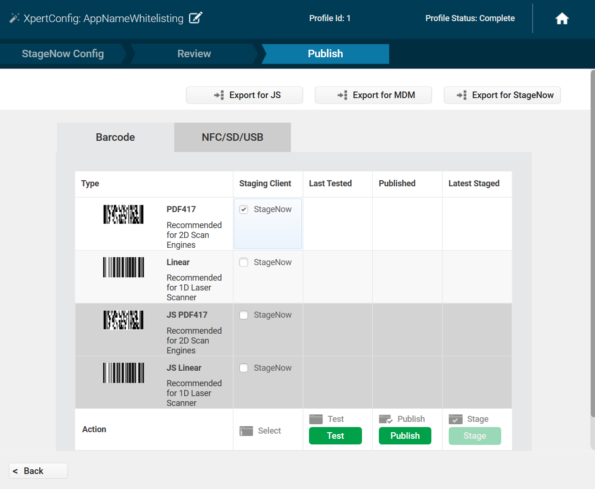Image resolution: width=595 pixels, height=489 pixels.
Task: Enable StageNow checkbox for Linear barcode
Action: (244, 262)
